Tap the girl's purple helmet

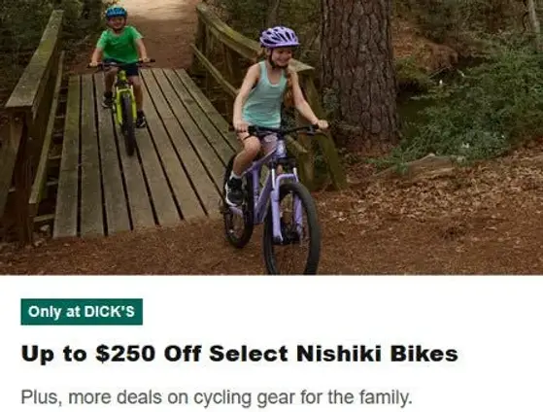click(279, 37)
